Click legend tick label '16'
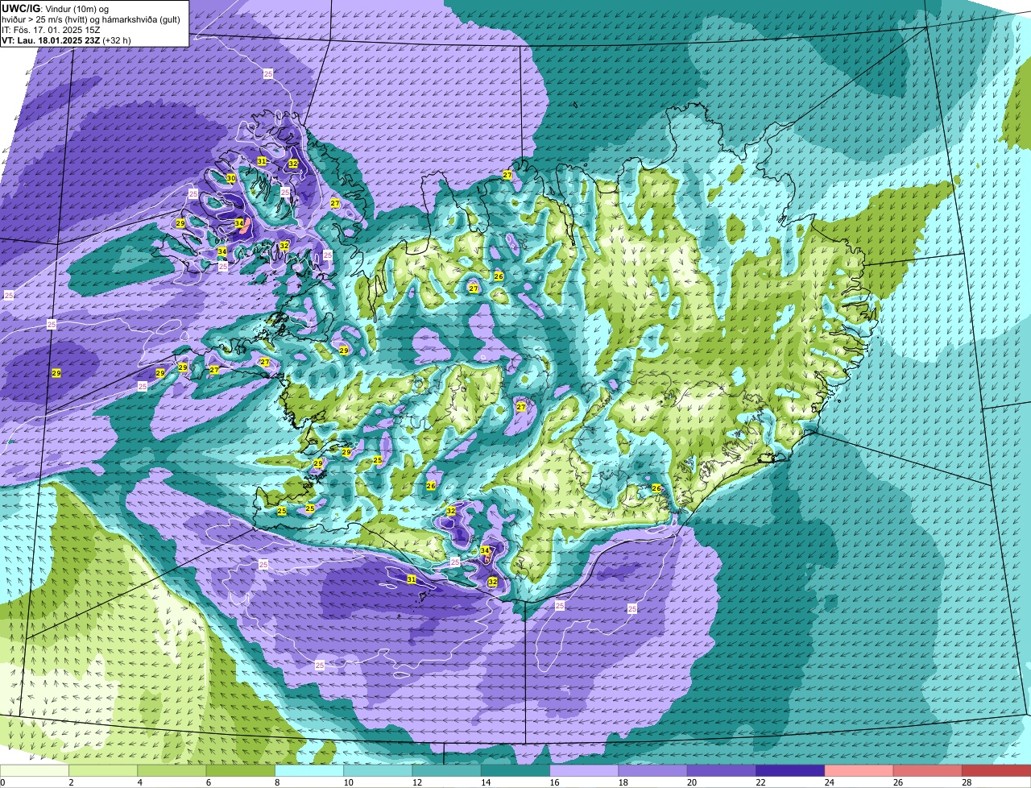Screen dimensions: 1031x788 (x=556, y=782)
